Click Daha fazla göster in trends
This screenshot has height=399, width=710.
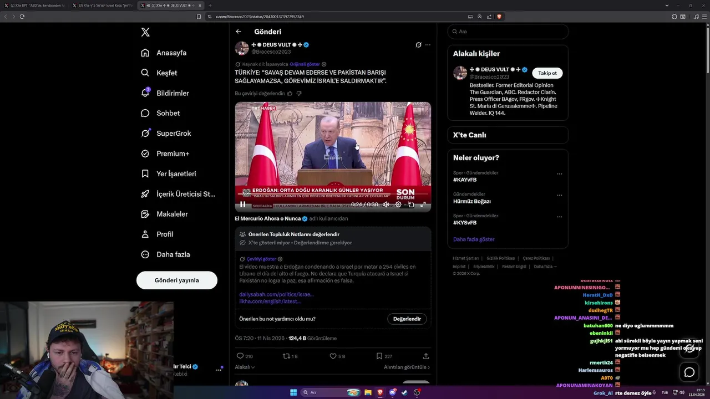click(474, 239)
